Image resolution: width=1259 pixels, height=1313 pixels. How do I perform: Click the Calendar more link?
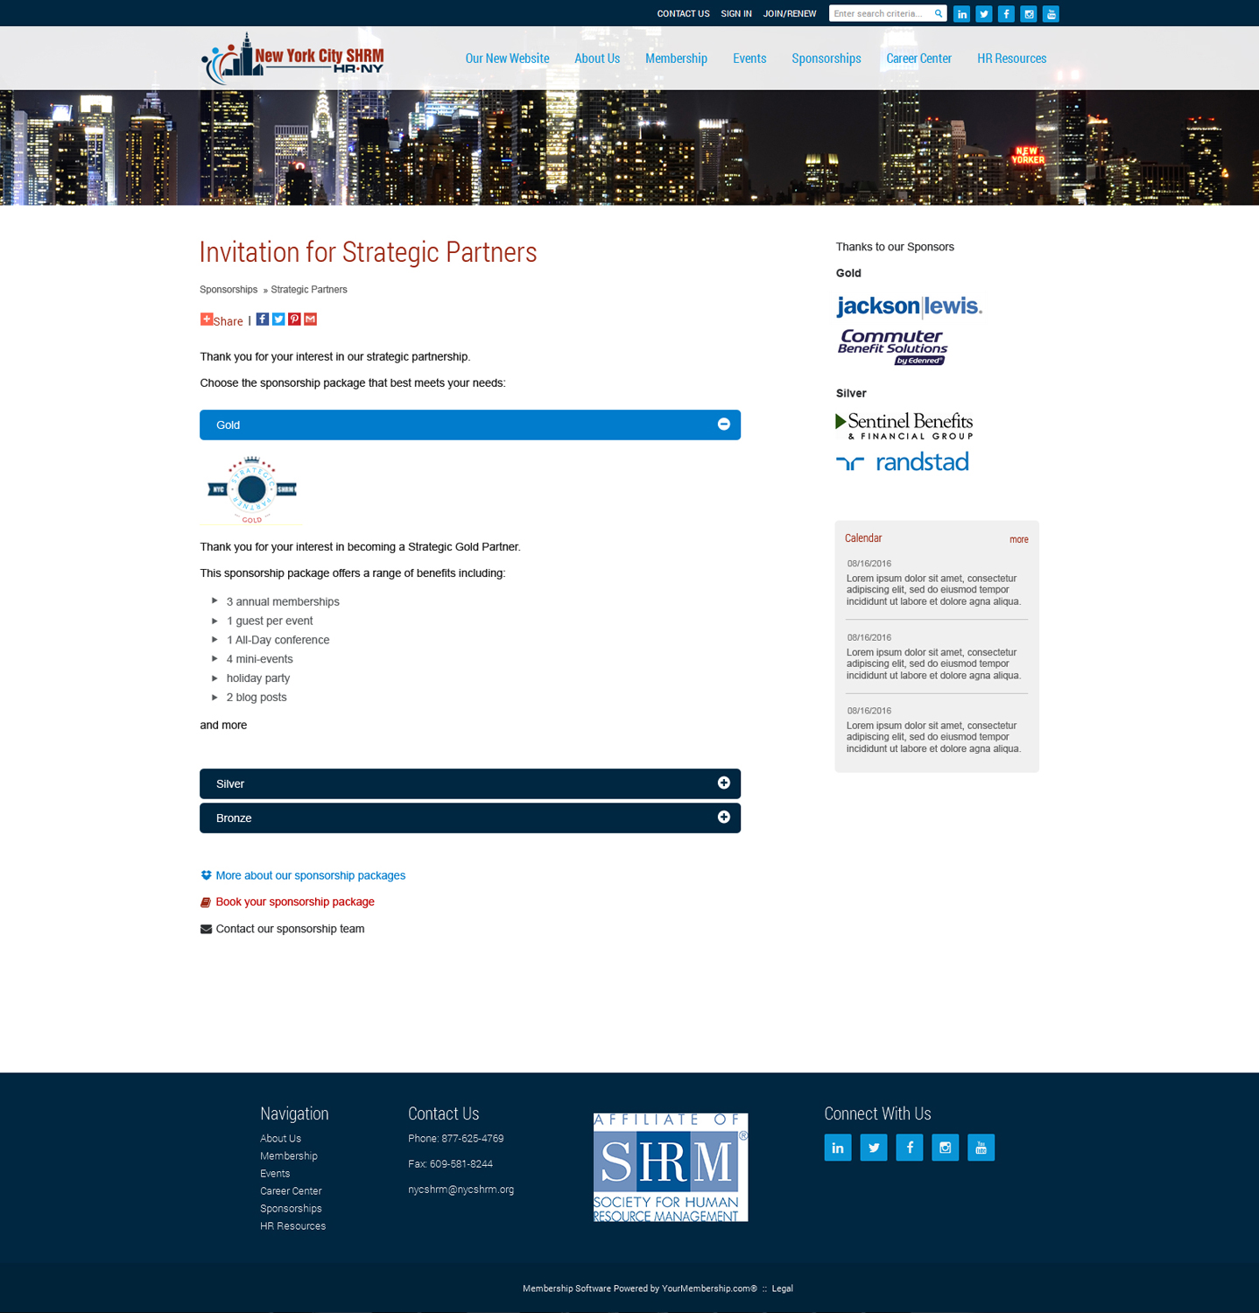[x=1019, y=539]
